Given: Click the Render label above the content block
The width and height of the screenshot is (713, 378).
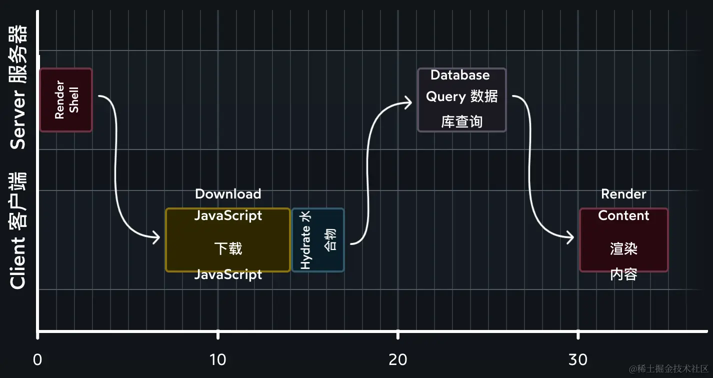Looking at the screenshot, I should [623, 194].
